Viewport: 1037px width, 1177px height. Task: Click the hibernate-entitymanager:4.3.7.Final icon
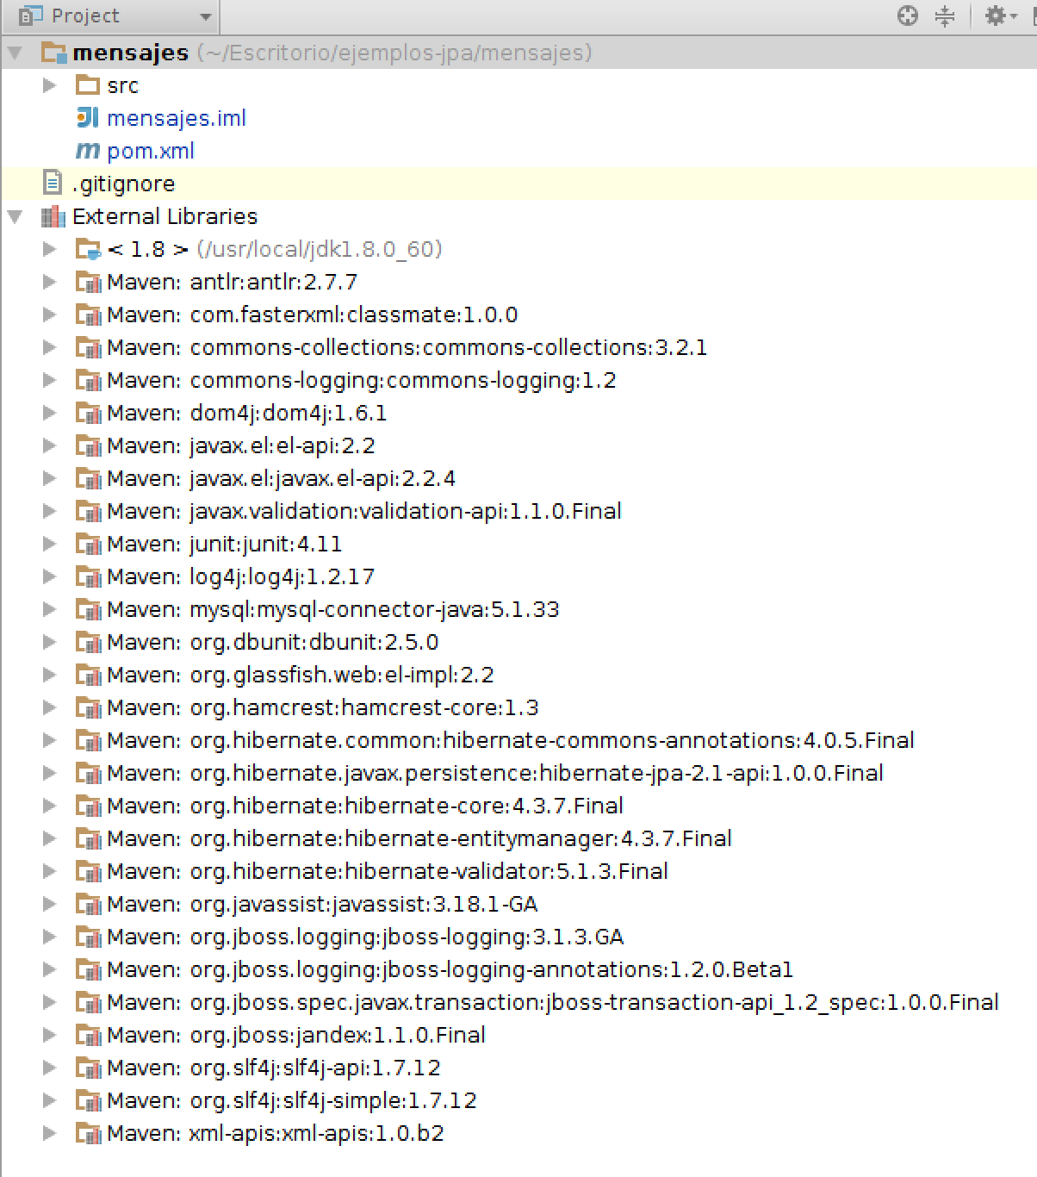point(88,838)
